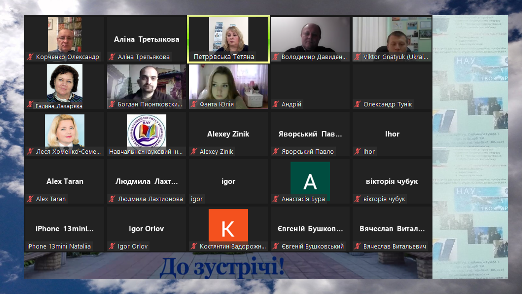
Task: Click the Вячеслав Витальевич name label
Action: [394, 246]
